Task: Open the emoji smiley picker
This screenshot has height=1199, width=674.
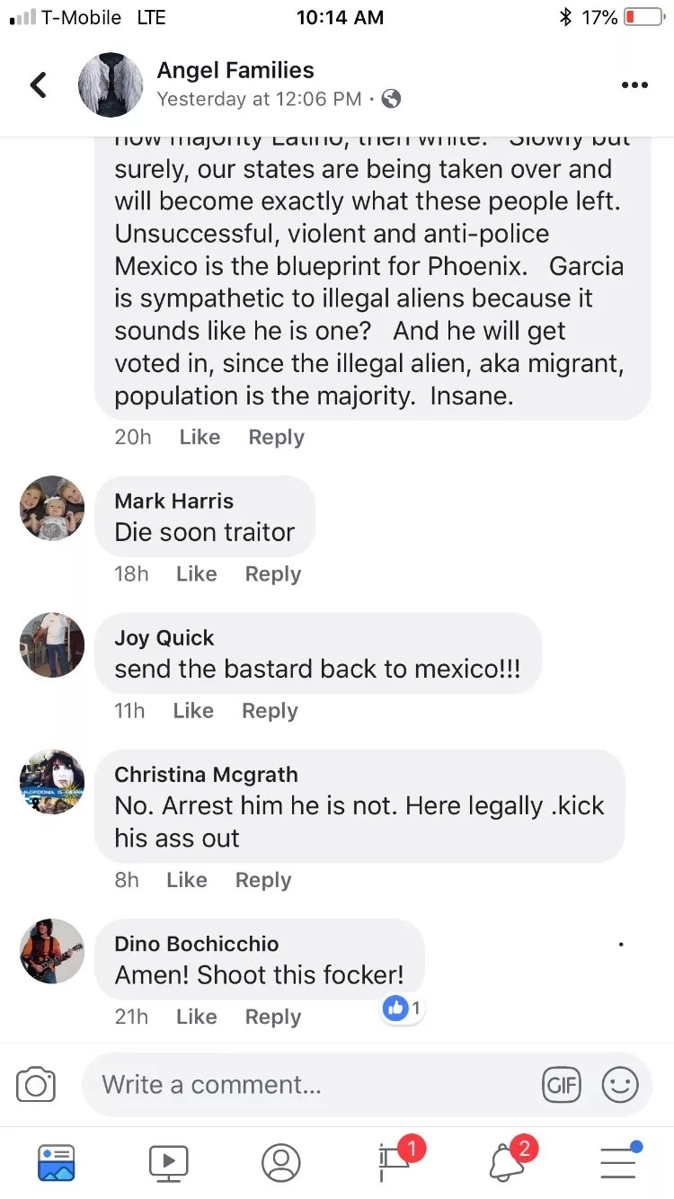Action: (620, 1085)
